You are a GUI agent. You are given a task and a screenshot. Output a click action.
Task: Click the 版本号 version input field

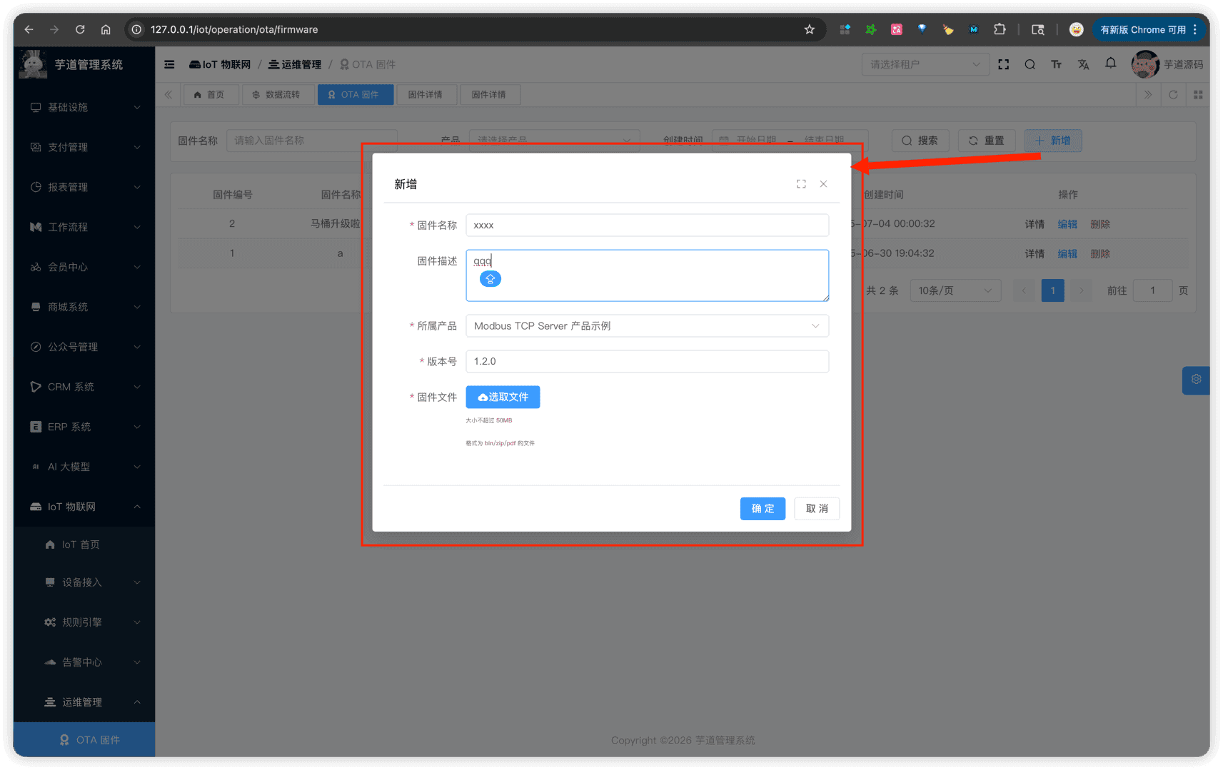[646, 362]
